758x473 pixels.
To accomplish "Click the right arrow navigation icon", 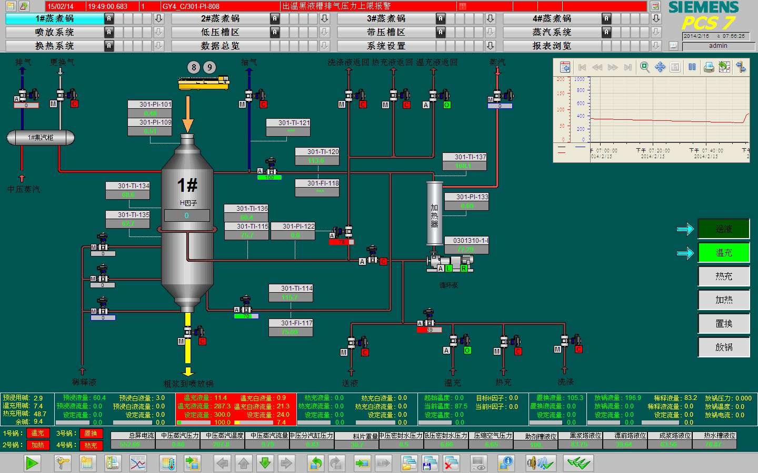I will pos(286,463).
